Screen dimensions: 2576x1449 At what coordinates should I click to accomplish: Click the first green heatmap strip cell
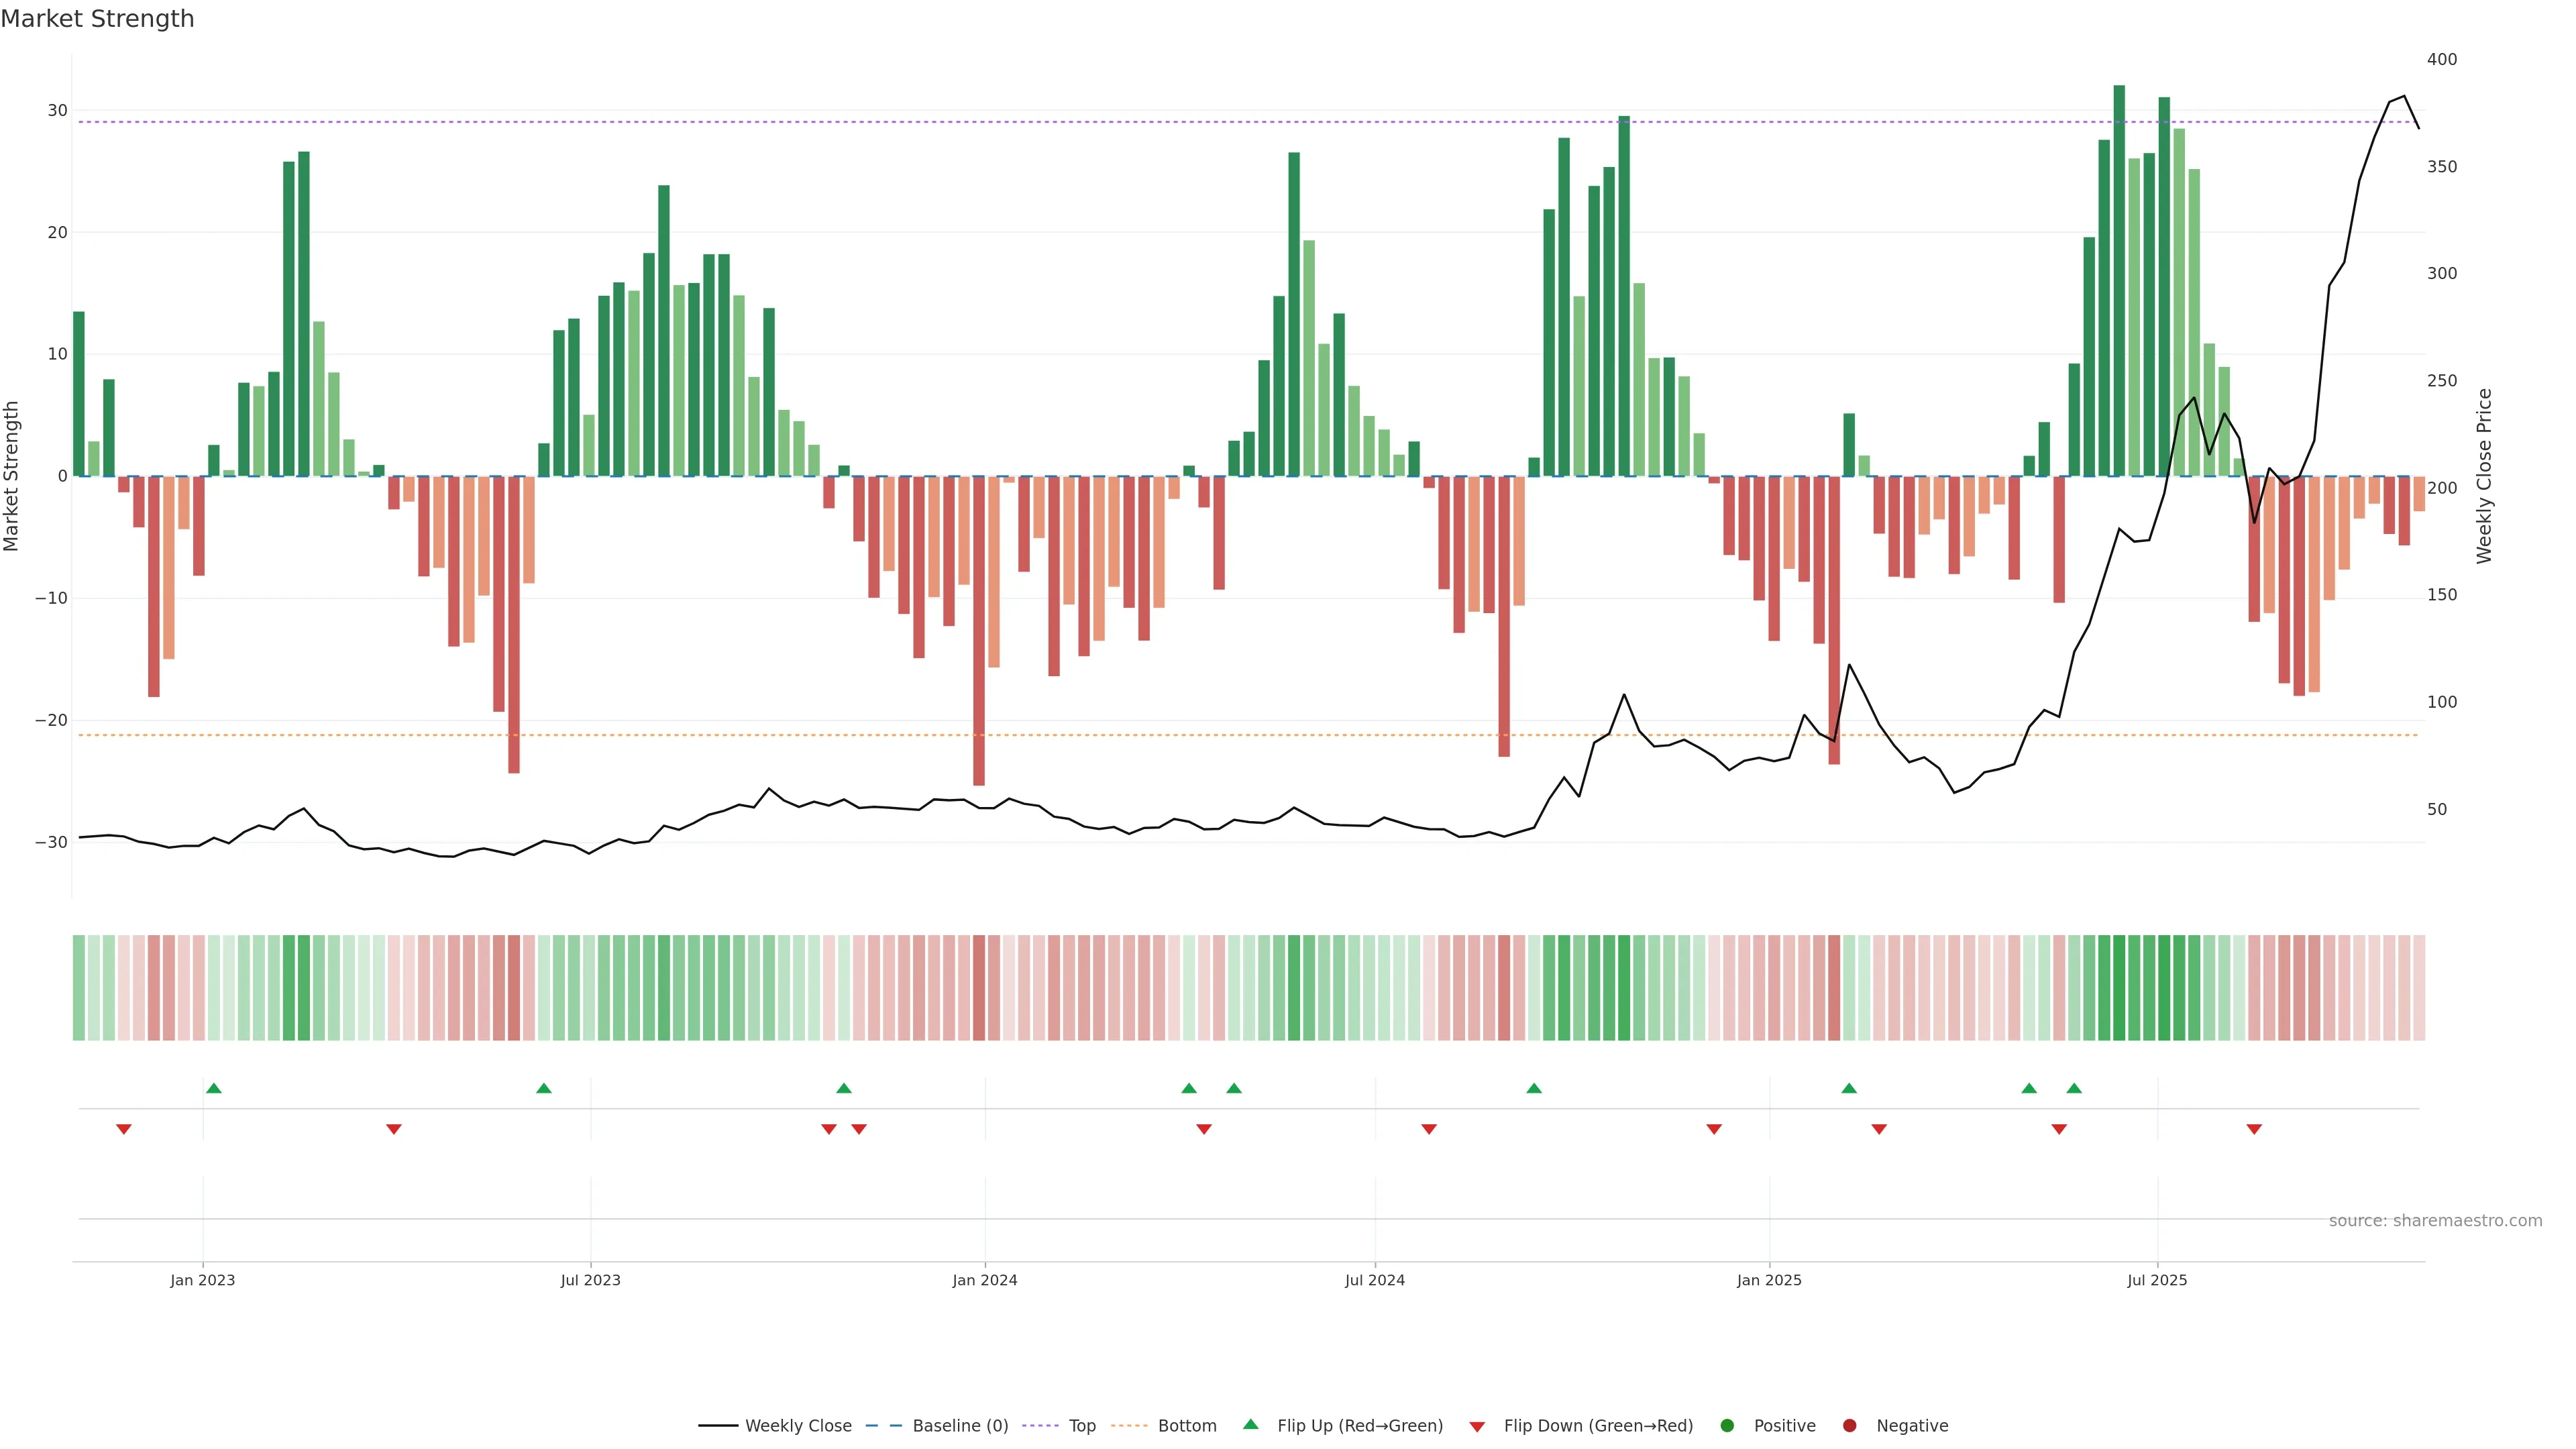point(79,987)
